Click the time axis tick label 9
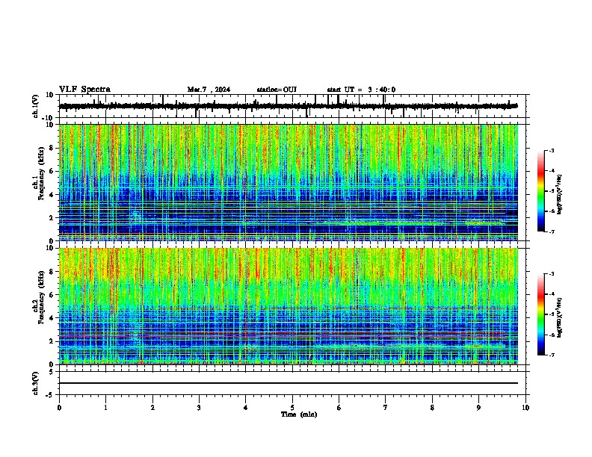Image resolution: width=592 pixels, height=457 pixels. pyautogui.click(x=478, y=408)
